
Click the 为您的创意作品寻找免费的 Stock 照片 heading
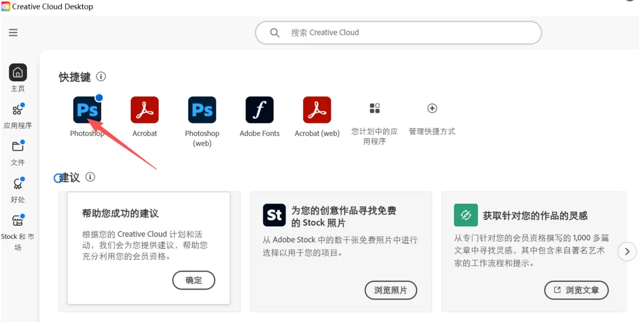(x=344, y=217)
